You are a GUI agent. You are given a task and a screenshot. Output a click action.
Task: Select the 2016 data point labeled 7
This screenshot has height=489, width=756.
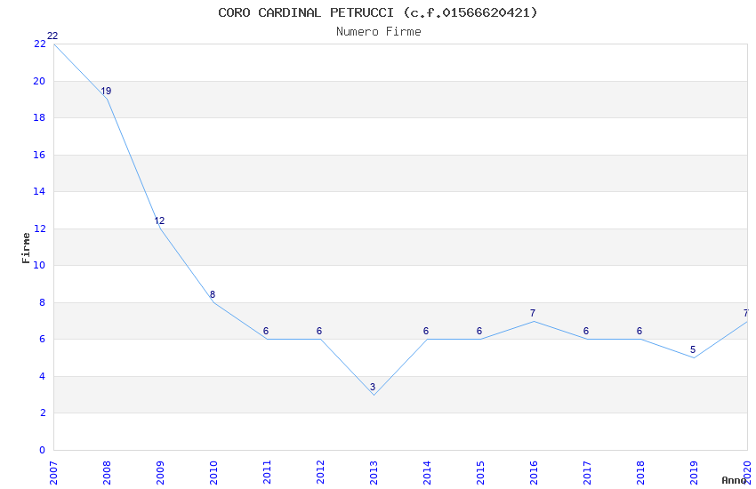[534, 321]
